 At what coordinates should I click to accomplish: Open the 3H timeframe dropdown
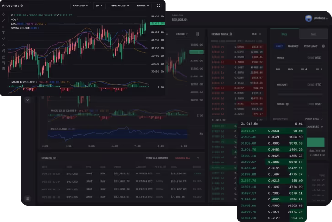[99, 6]
